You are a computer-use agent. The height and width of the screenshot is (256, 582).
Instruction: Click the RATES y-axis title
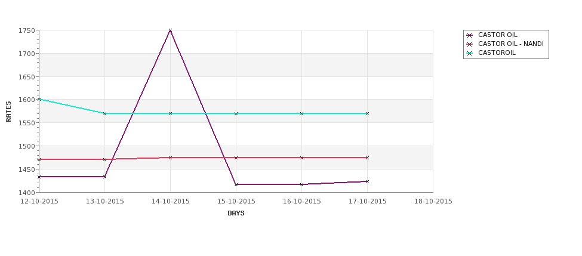pyautogui.click(x=8, y=112)
